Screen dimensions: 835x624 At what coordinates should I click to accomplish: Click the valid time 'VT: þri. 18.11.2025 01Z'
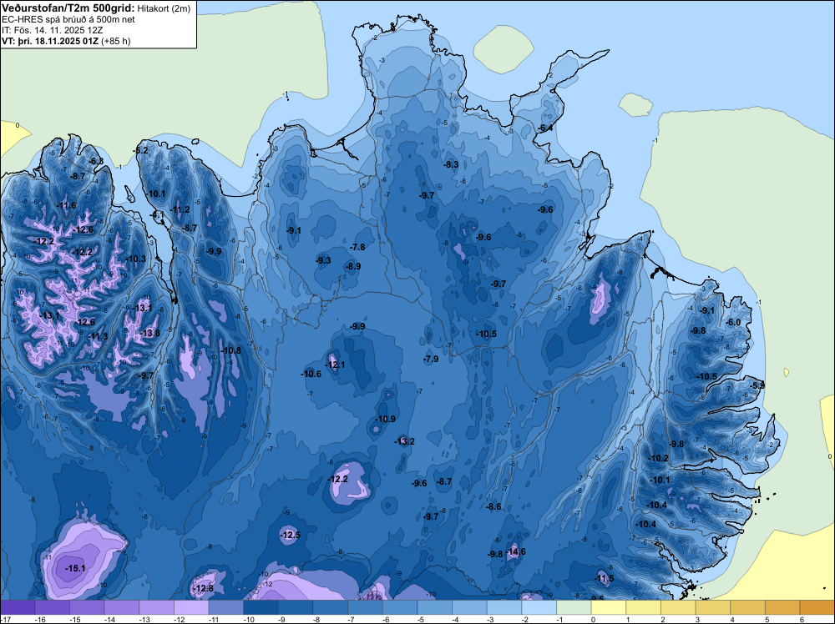[x=49, y=41]
